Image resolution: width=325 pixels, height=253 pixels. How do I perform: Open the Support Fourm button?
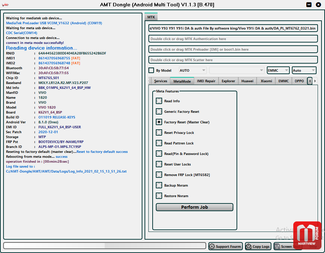tap(226, 246)
